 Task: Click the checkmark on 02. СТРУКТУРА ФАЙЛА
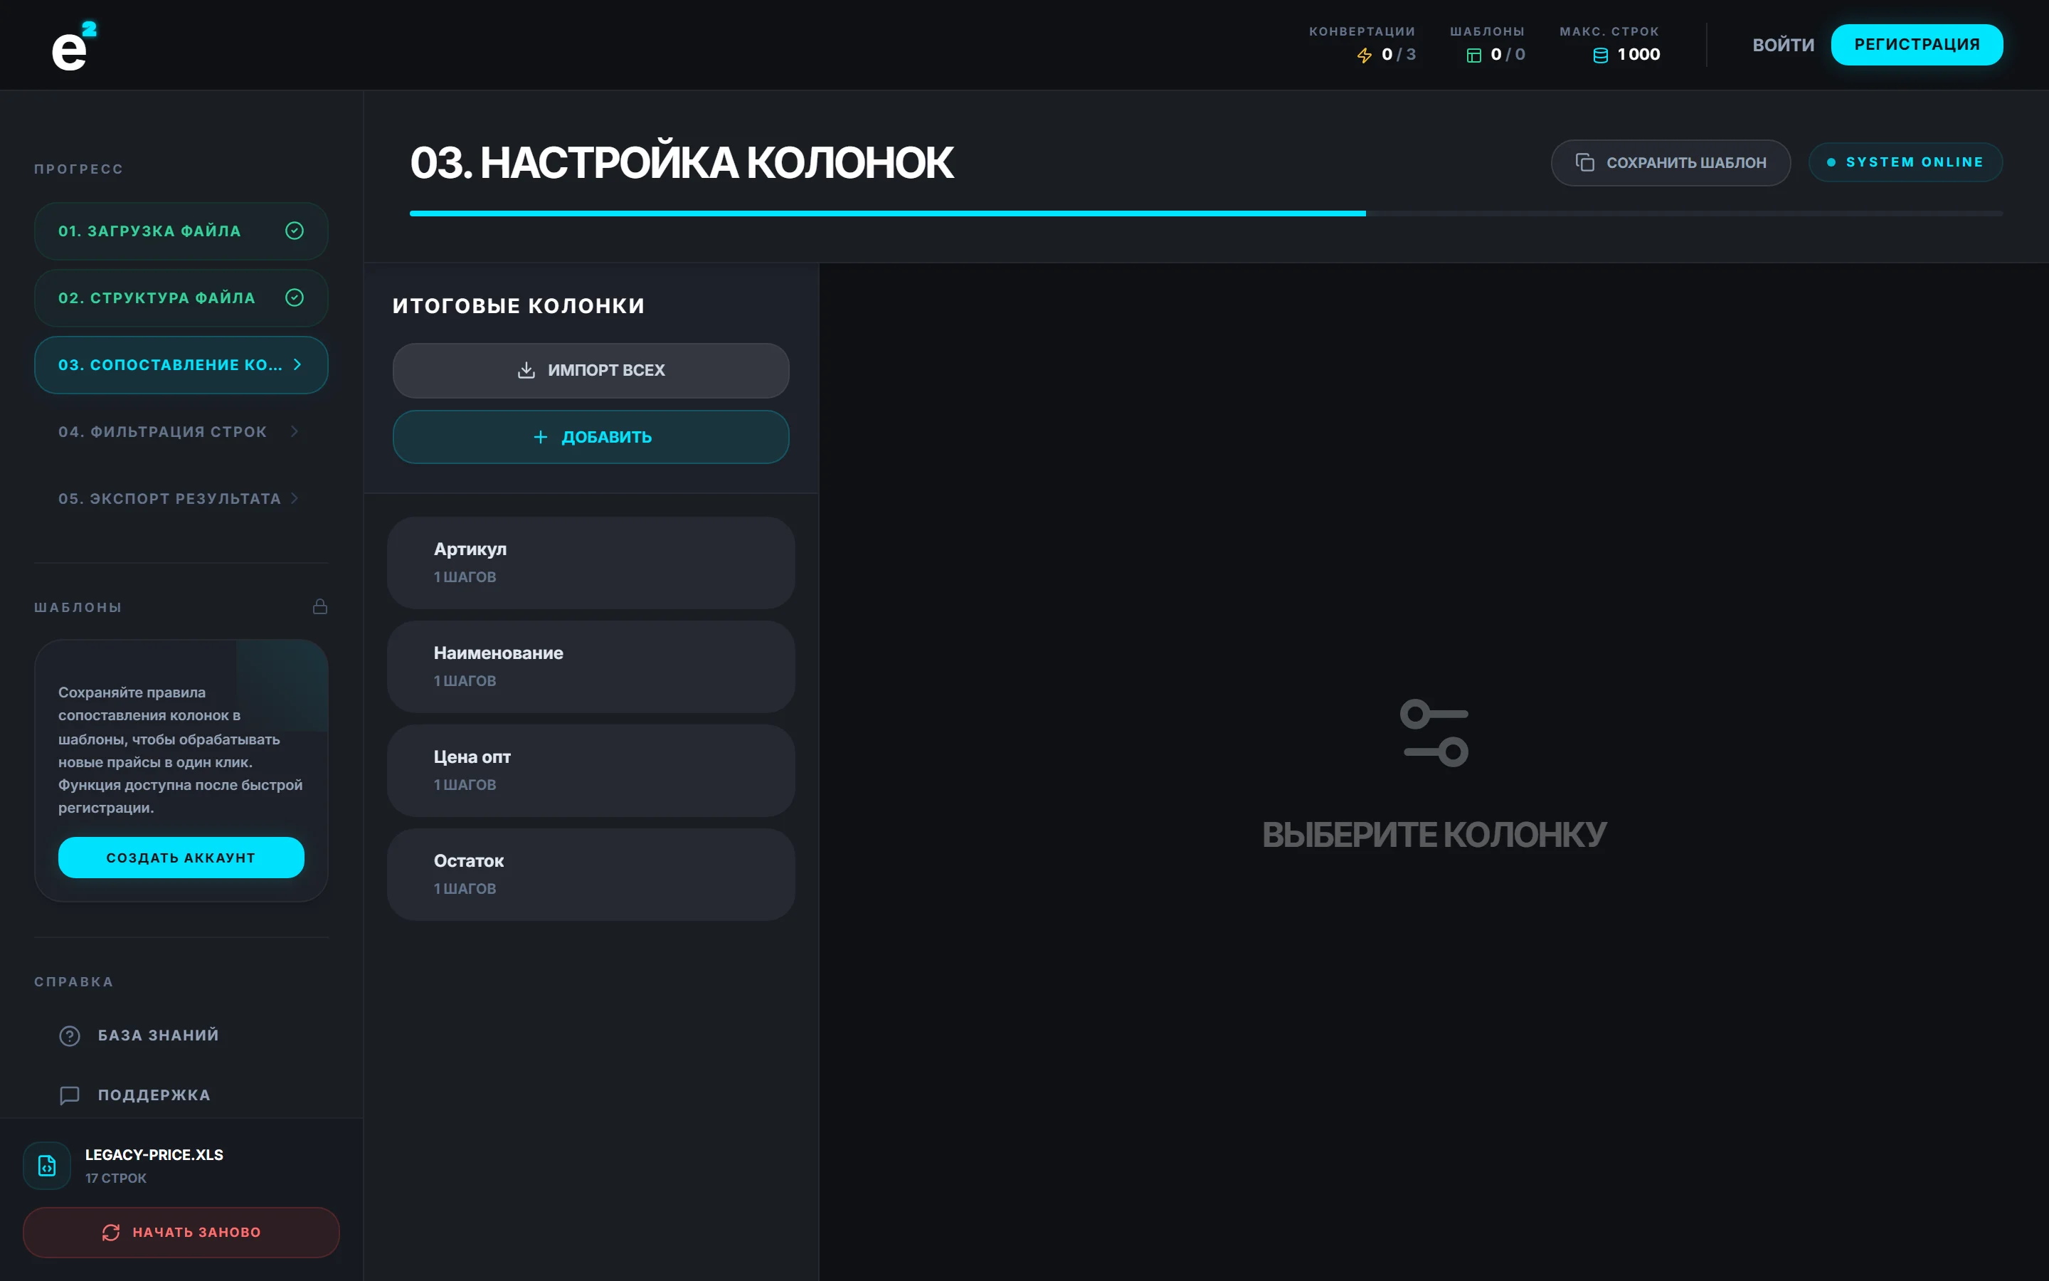point(295,297)
